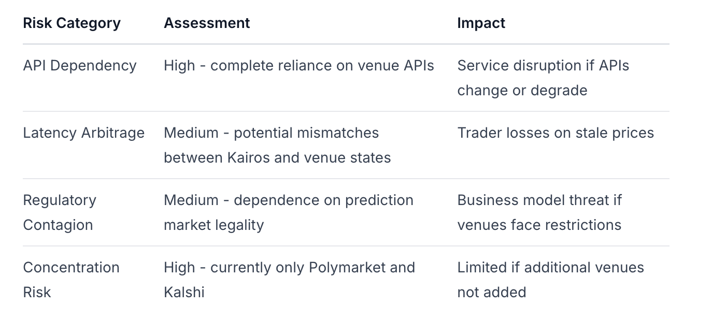712x320 pixels.
Task: Select the API Dependency row label
Action: 80,66
